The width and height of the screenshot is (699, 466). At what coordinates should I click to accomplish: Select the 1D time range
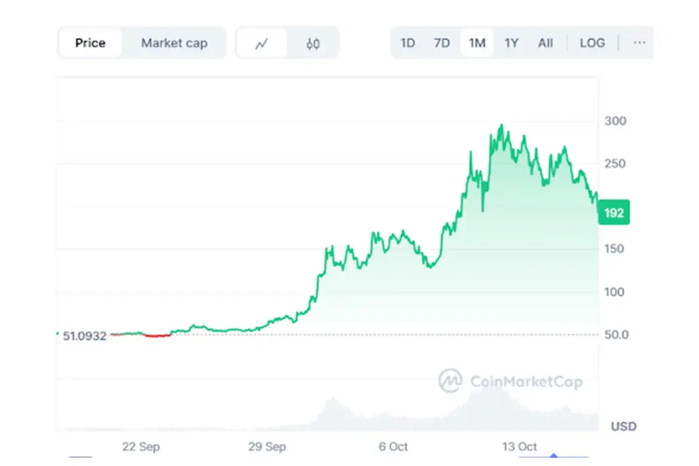(408, 43)
